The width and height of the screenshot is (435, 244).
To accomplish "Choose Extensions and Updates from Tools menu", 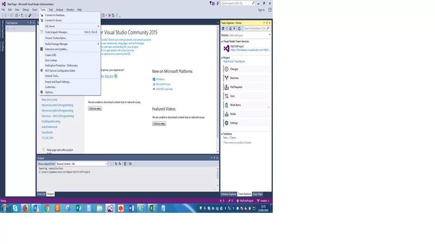I will click(x=70, y=49).
